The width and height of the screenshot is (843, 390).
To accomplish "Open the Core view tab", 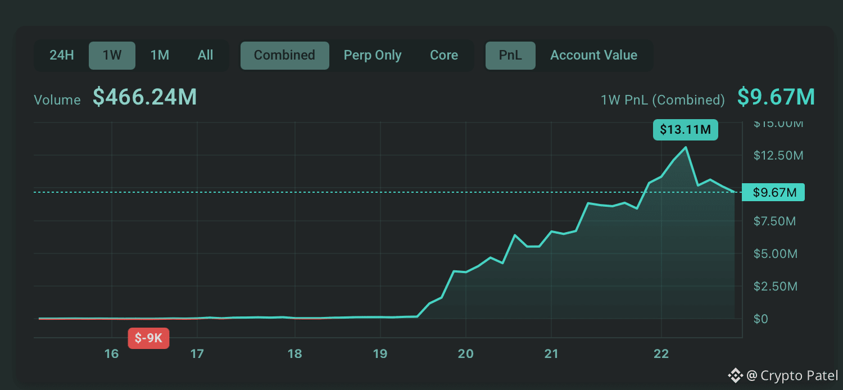I will click(x=444, y=55).
